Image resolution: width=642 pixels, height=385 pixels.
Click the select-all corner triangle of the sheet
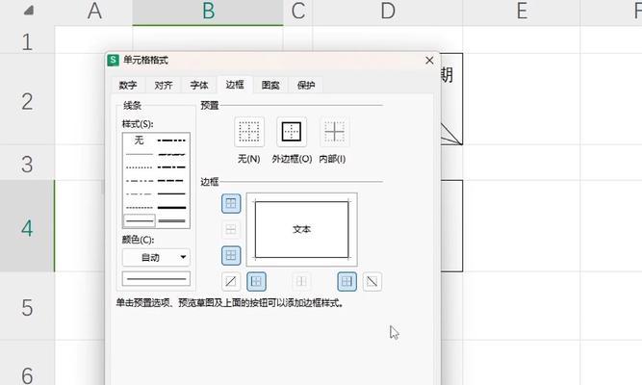tap(28, 11)
